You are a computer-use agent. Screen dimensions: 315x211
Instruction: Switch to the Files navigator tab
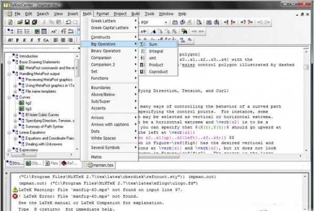pos(52,164)
